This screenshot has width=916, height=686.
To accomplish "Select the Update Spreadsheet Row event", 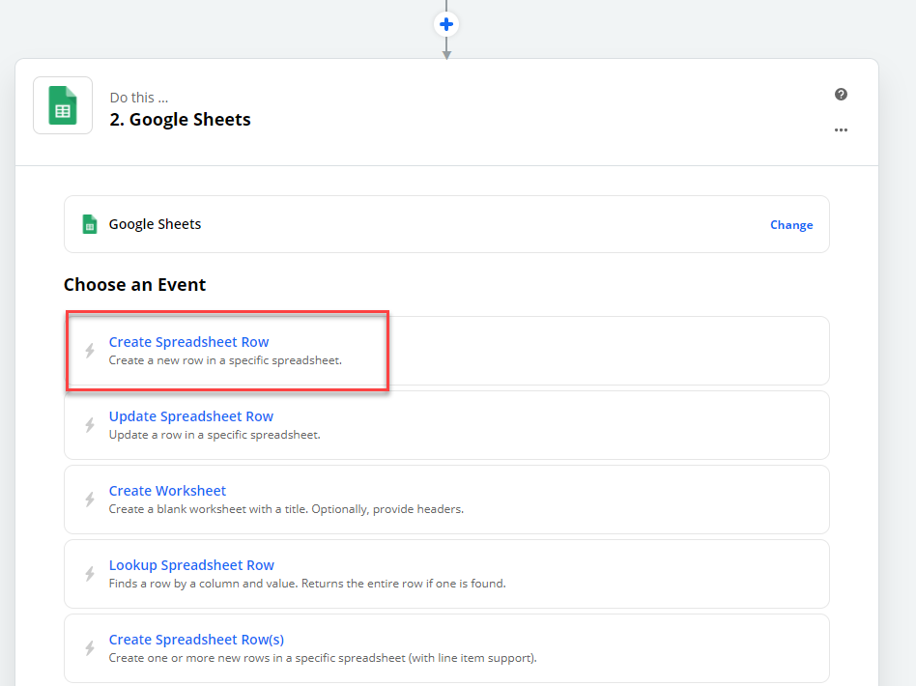I will [x=190, y=415].
